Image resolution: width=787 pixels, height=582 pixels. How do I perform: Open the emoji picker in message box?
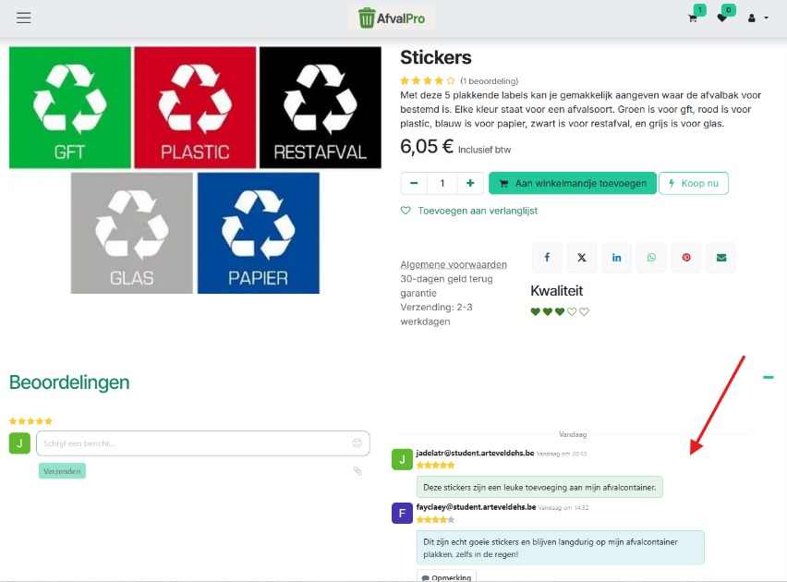[357, 443]
